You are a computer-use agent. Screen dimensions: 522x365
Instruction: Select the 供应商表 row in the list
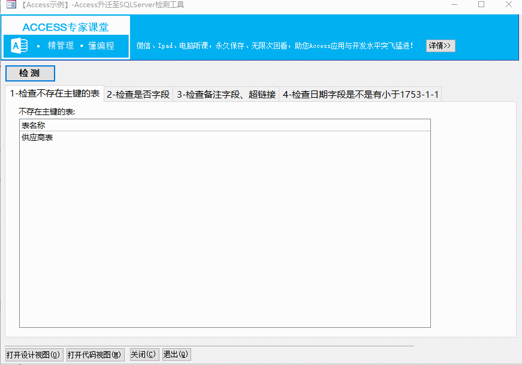225,137
